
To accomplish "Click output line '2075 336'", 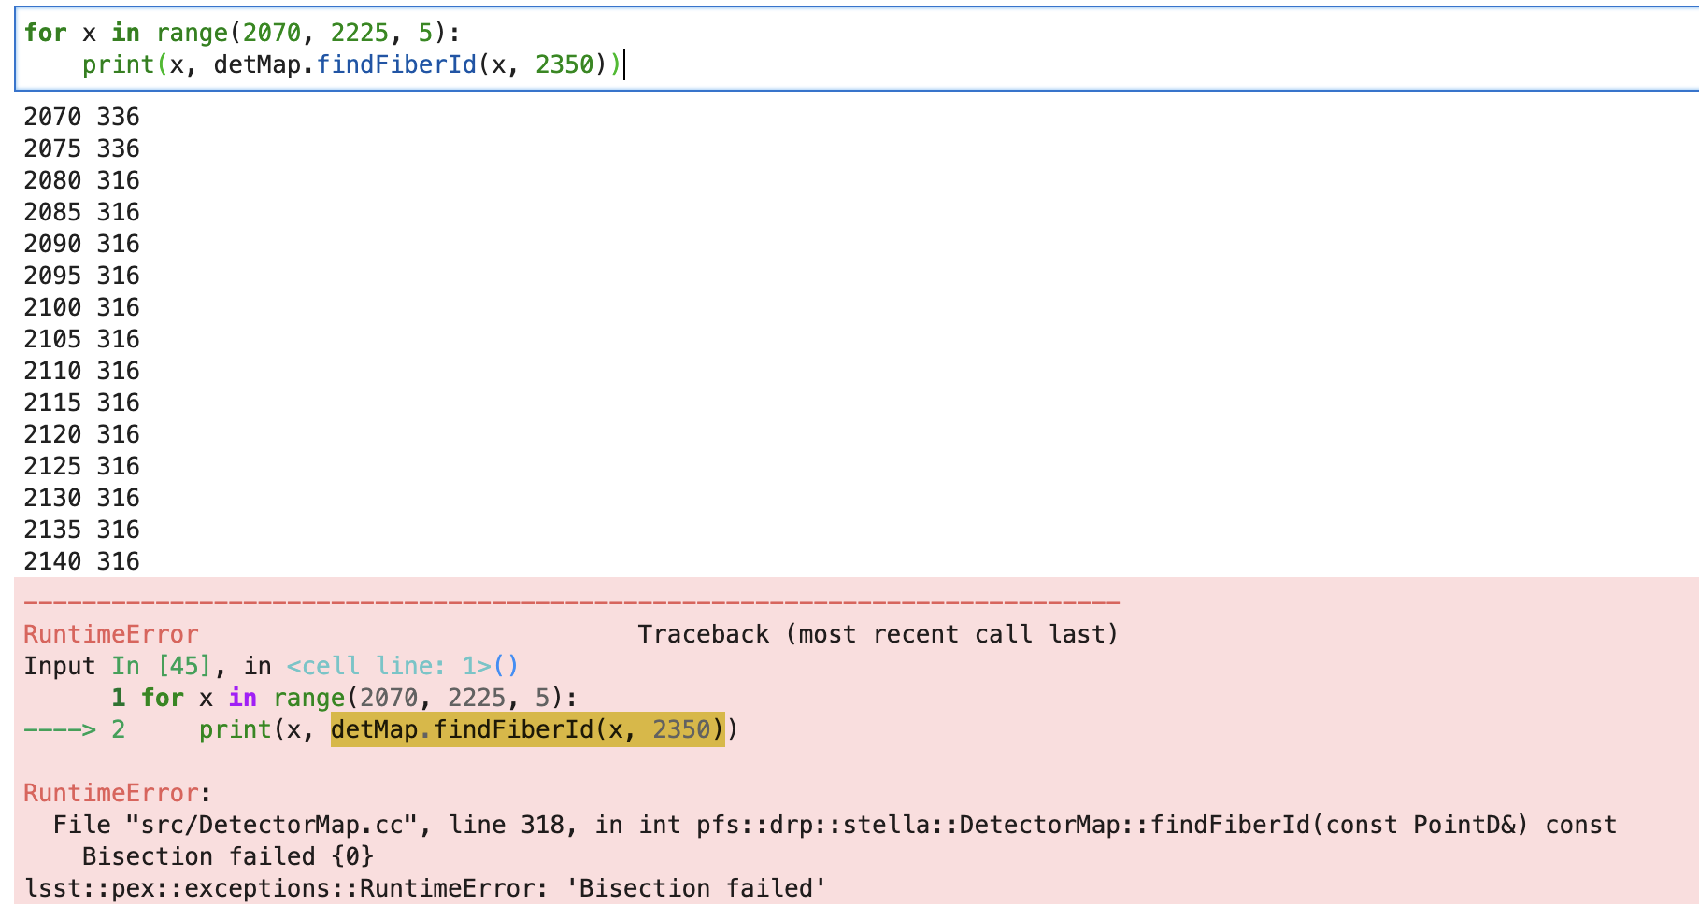I will tap(81, 149).
